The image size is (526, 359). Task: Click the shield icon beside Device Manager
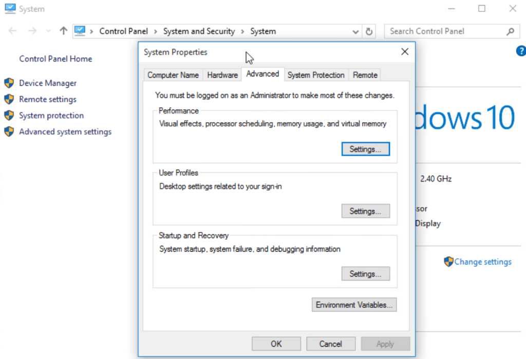[x=9, y=83]
